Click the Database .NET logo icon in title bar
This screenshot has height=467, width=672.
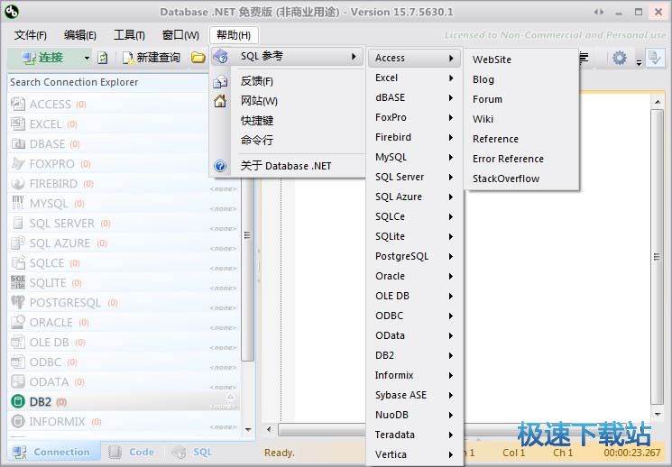pos(12,12)
